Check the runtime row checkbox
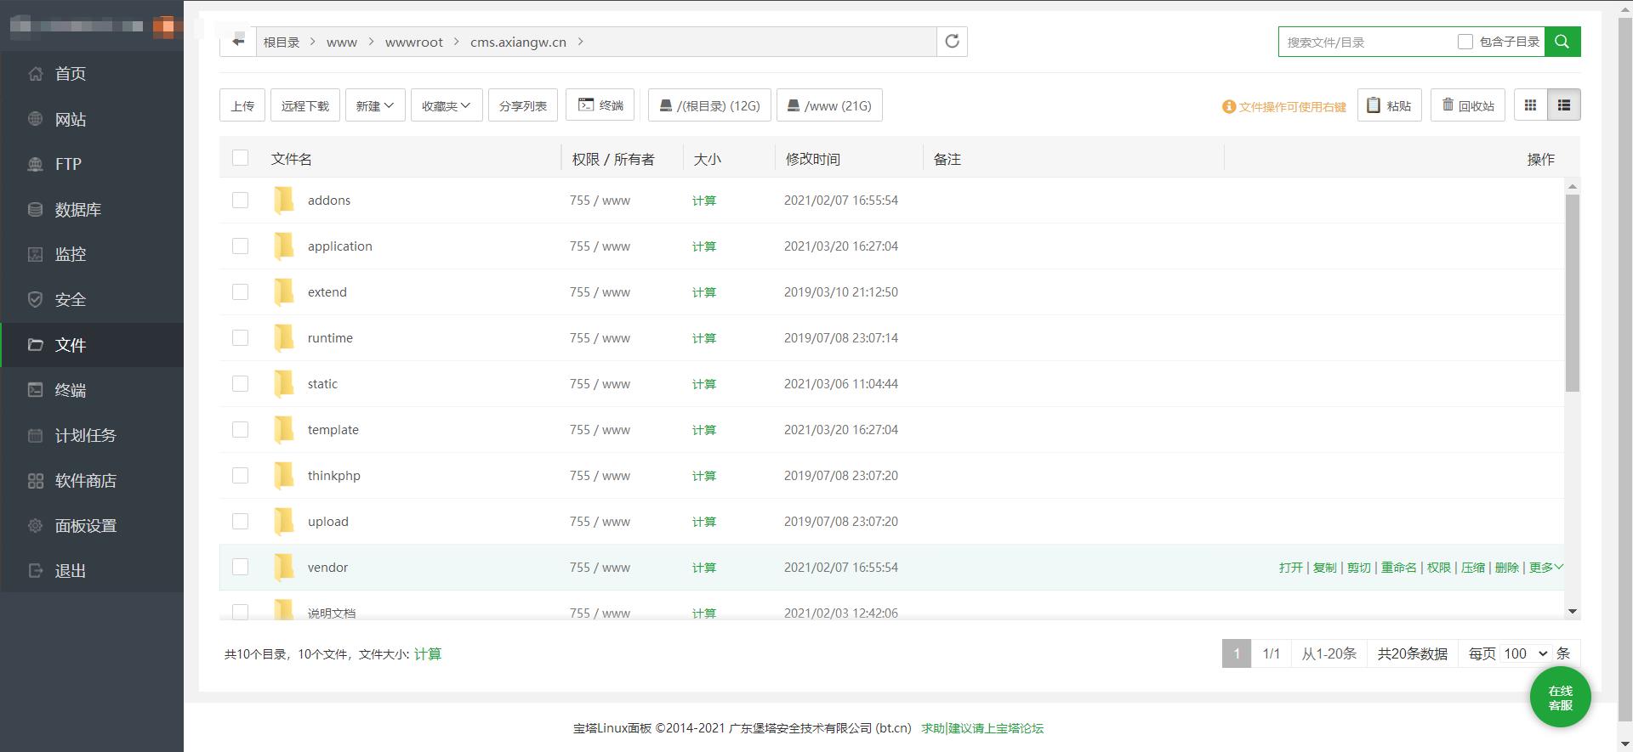1633x752 pixels. (x=241, y=338)
